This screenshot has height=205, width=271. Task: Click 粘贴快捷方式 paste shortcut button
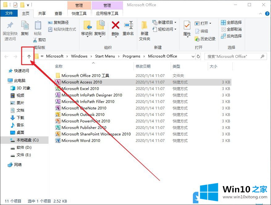click(62, 29)
